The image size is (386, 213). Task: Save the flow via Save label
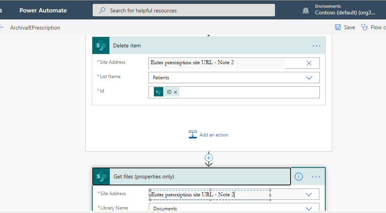(349, 27)
